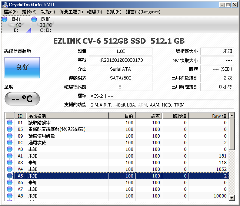
Task: Click Raw value 118 in A3 row
Action: pyautogui.click(x=223, y=162)
